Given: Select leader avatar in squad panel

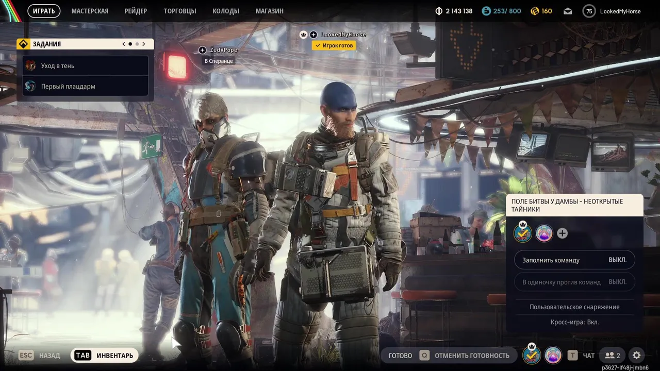Looking at the screenshot, I should pyautogui.click(x=523, y=233).
